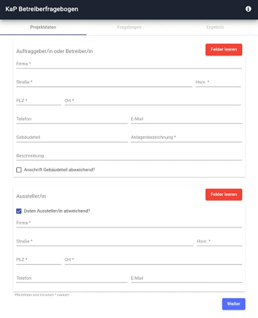This screenshot has height=318, width=258.
Task: Click into the Beschreibung field
Action: coord(129,156)
